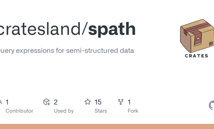This screenshot has width=214, height=129.
Task: Click the star icon above Stars
Action: [88, 102]
